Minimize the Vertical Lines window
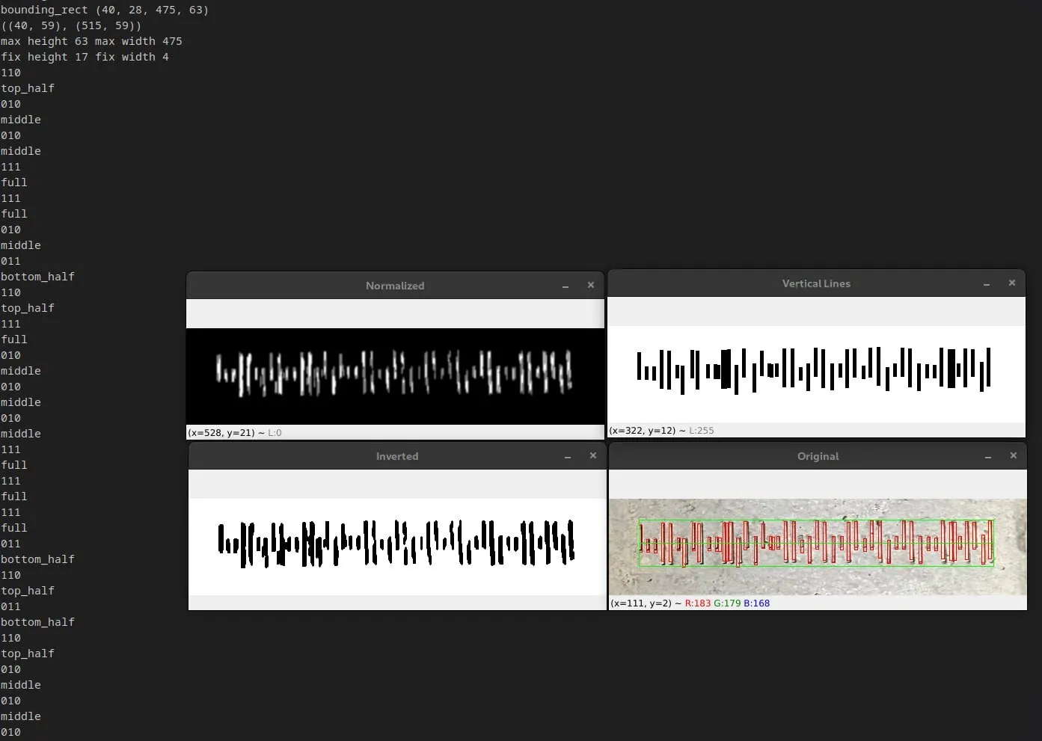1042x741 pixels. (987, 283)
